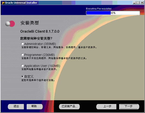The height and width of the screenshot is (113, 145).
Task: Click the description under 自定义 option
Action: click(x=38, y=80)
